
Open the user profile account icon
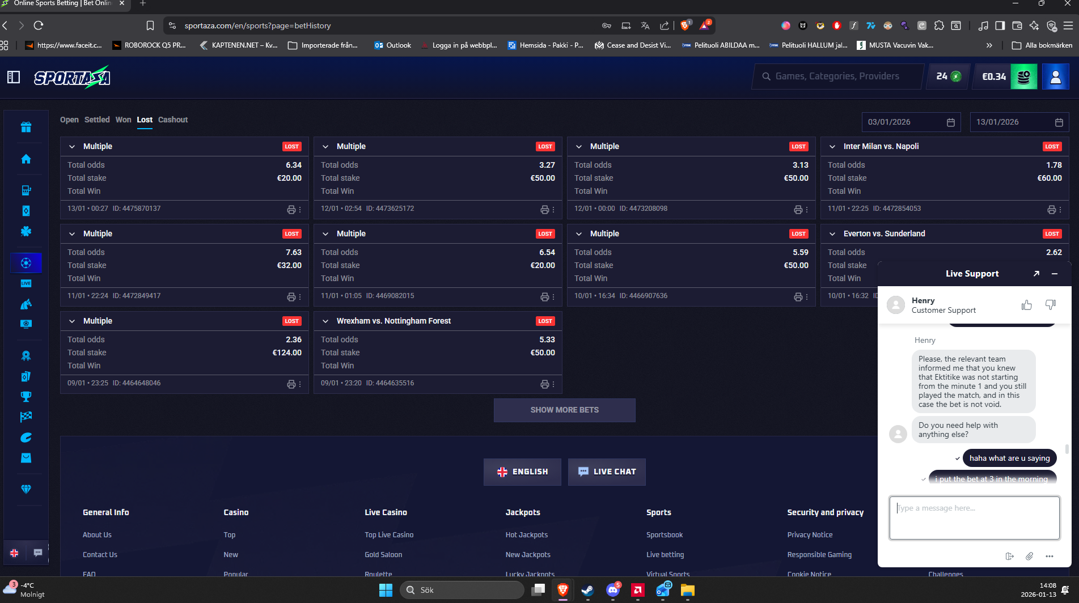(1055, 77)
